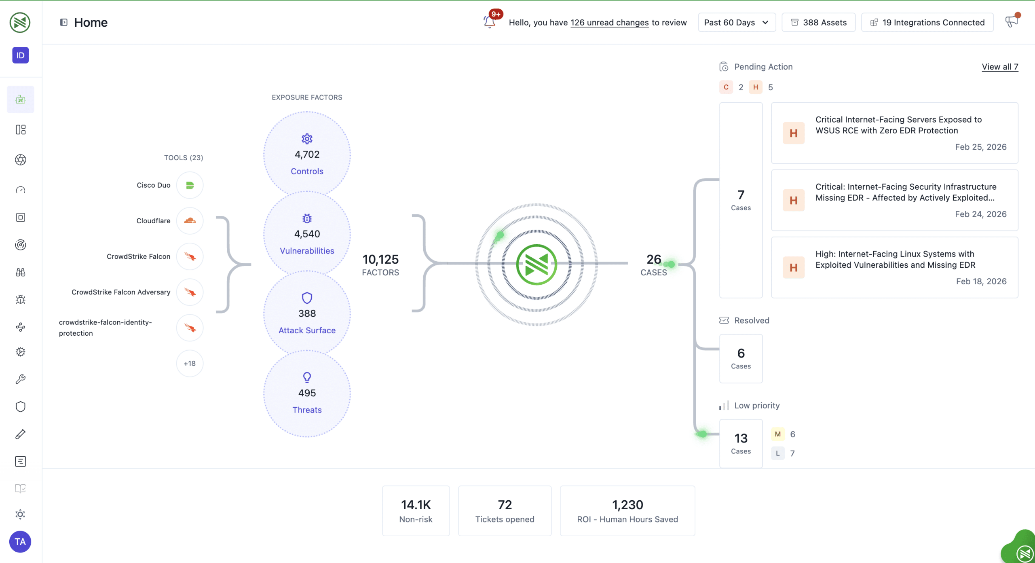Filter pending actions by Critical badge
The width and height of the screenshot is (1035, 563).
[726, 87]
